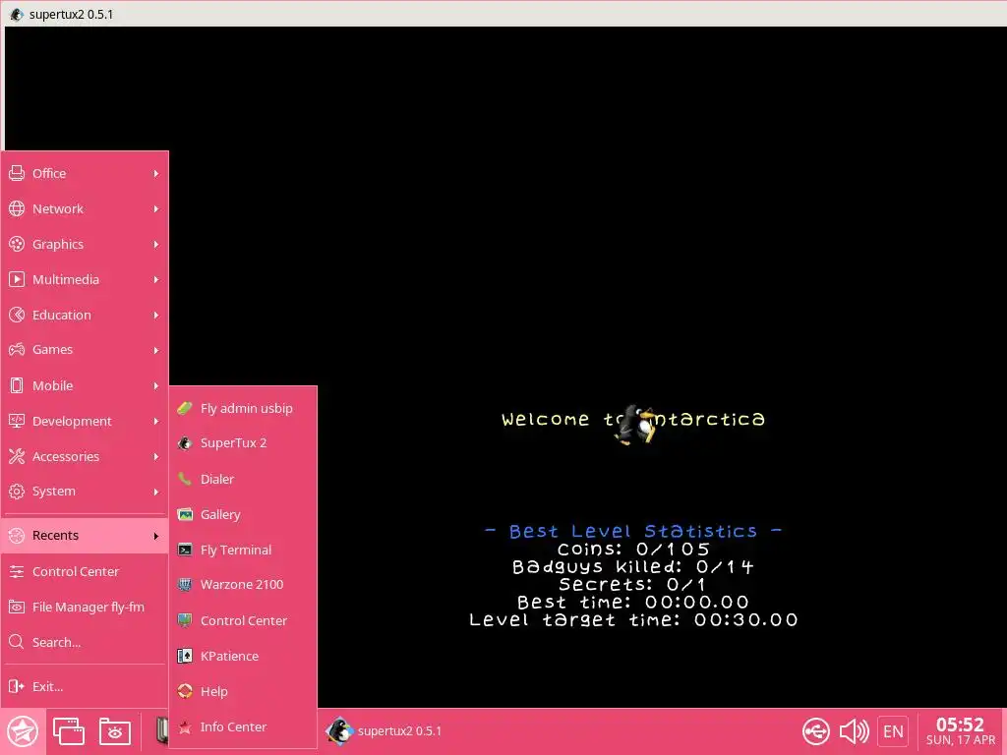Click the Recents clock icon
Screen dimensions: 1007x755
pyautogui.click(x=17, y=536)
